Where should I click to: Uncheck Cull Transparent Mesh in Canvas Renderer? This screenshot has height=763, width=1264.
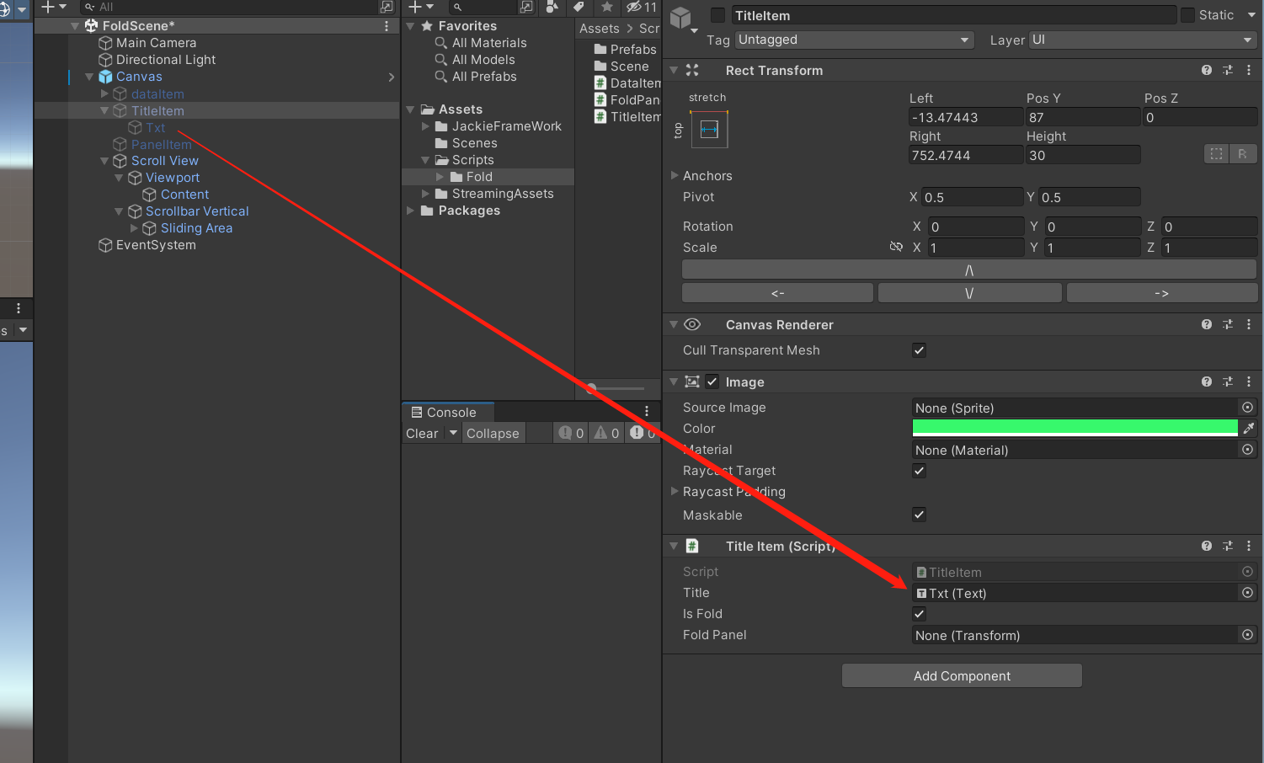click(x=919, y=350)
